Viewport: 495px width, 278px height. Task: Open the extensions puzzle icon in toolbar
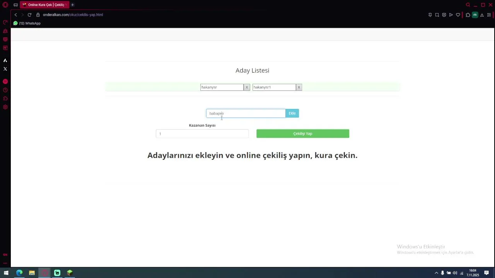(x=468, y=15)
